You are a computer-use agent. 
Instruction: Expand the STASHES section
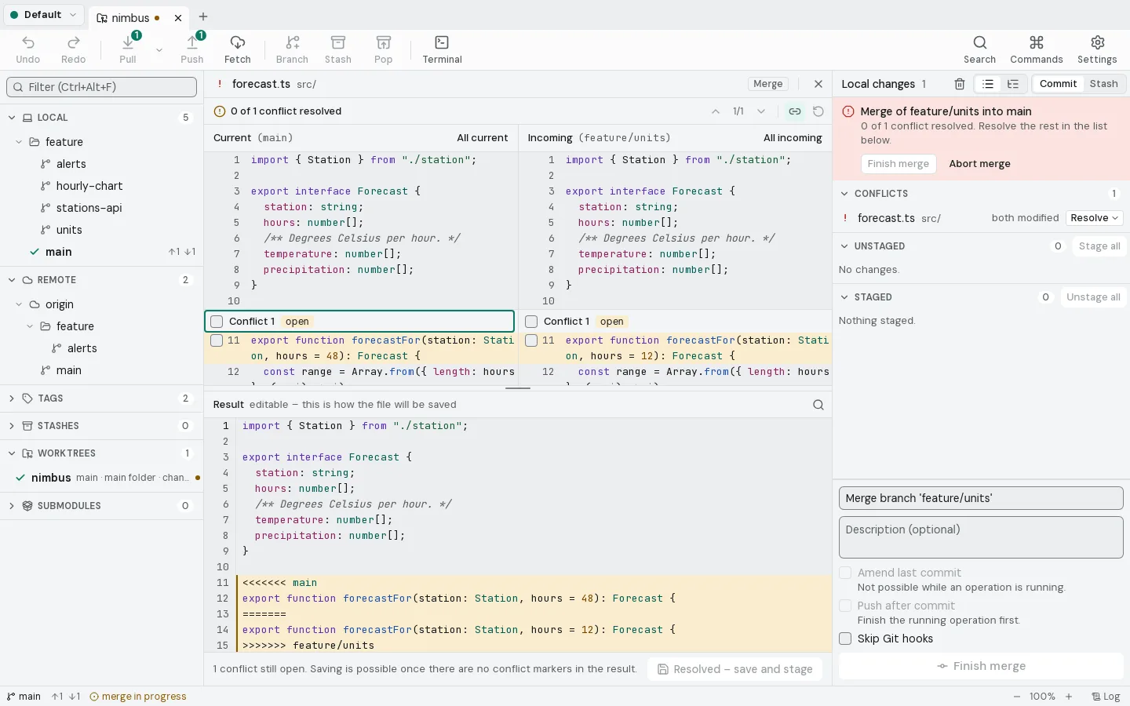[12, 426]
